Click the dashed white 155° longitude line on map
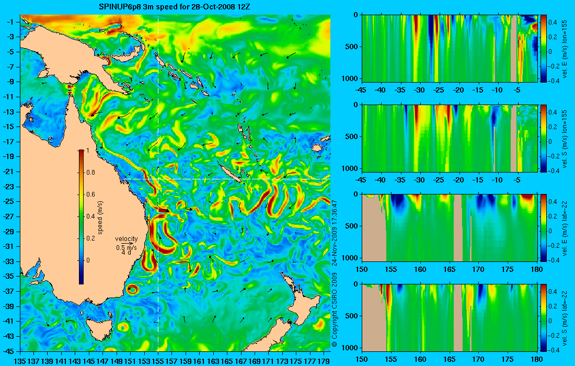575x366 pixels. 158,183
